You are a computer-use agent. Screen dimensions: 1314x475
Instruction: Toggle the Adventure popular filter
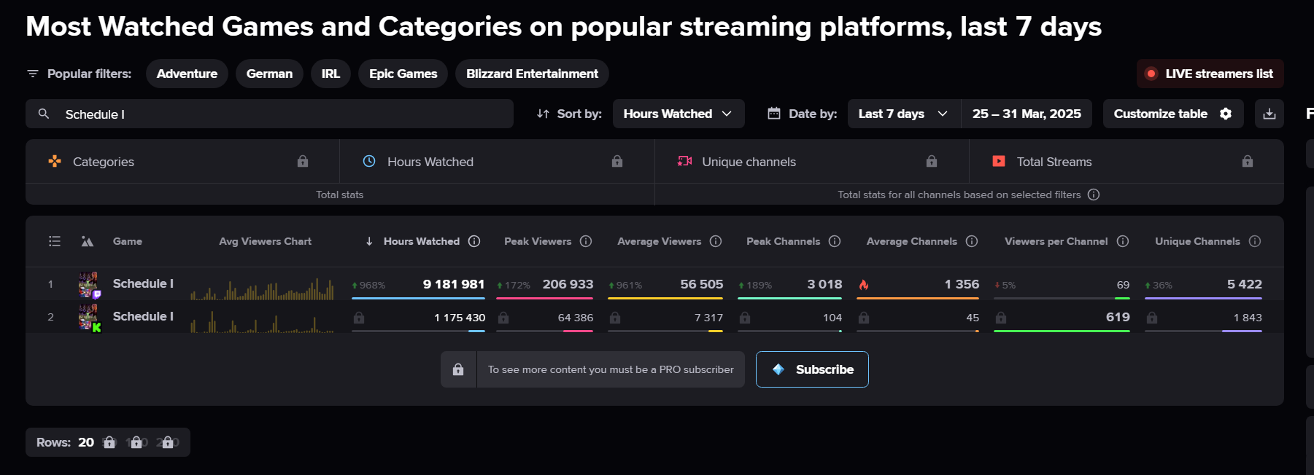coord(187,74)
